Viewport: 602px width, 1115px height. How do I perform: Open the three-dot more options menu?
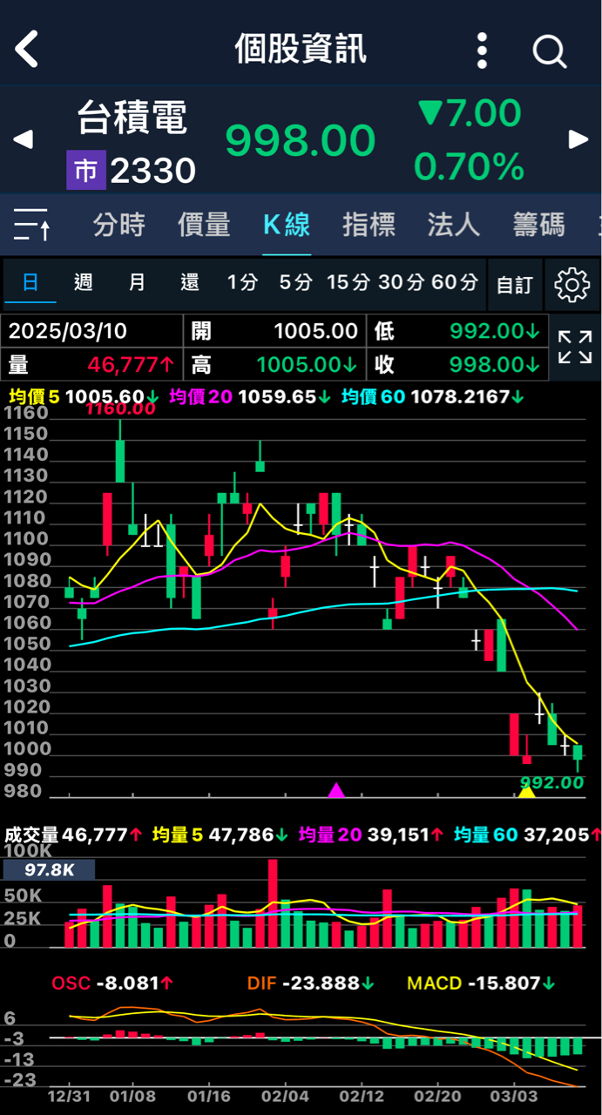click(x=483, y=51)
